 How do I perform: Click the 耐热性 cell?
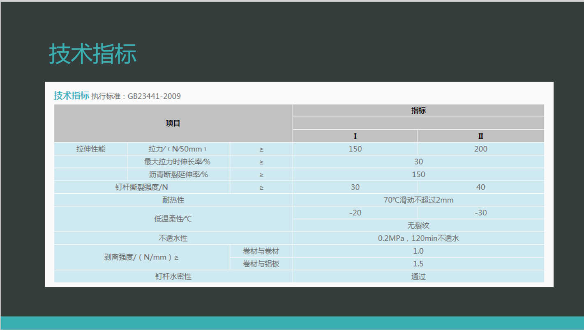coord(173,200)
